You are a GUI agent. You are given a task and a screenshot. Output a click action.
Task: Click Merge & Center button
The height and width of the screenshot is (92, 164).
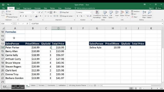(66, 16)
